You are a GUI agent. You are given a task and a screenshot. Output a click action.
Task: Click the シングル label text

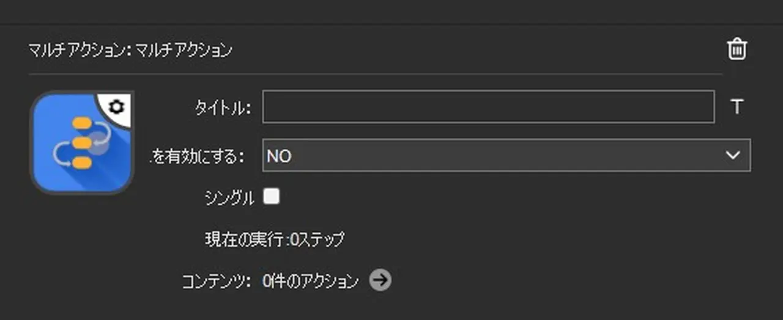click(231, 197)
